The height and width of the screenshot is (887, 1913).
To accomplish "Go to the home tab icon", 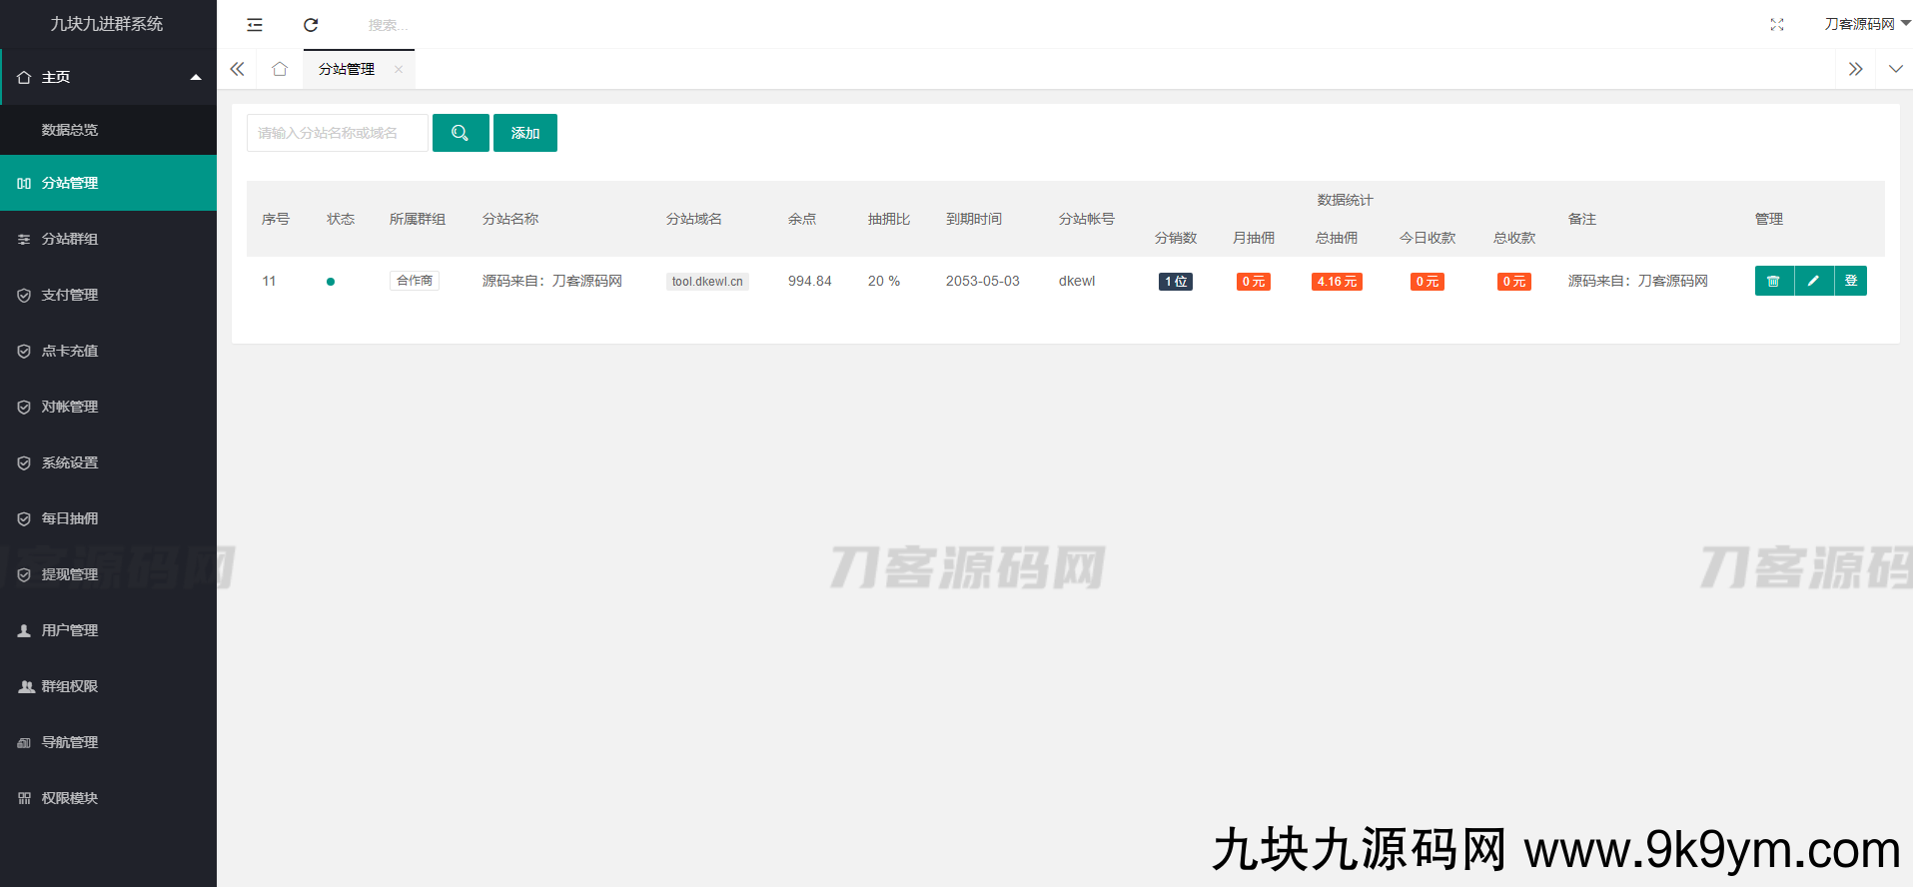I will click(x=280, y=69).
